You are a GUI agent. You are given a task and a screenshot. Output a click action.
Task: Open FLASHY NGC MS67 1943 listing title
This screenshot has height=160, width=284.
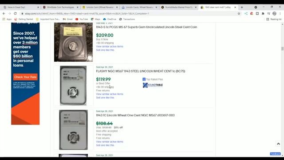pyautogui.click(x=141, y=71)
